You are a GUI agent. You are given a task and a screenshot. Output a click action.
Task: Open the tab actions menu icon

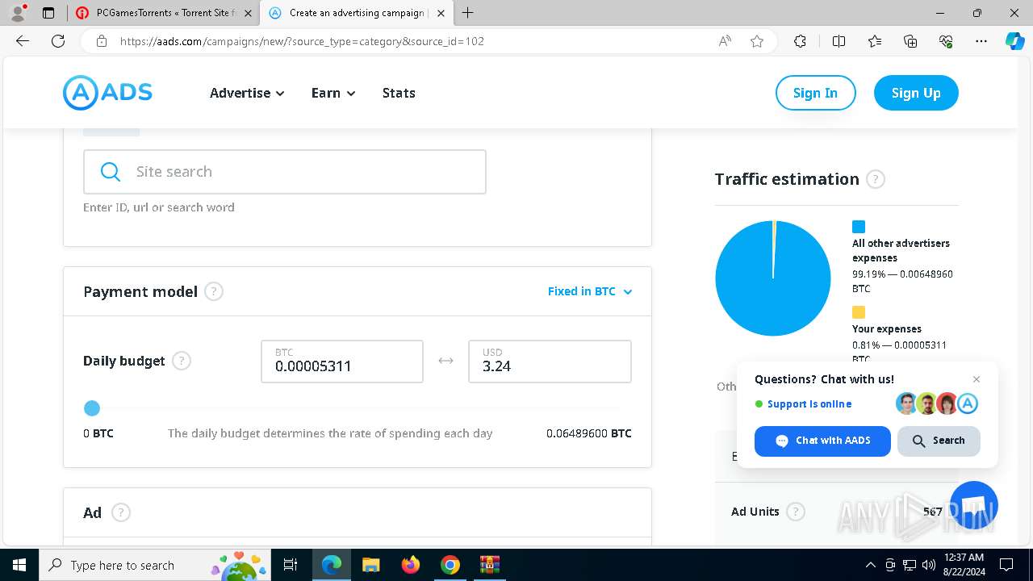click(48, 13)
